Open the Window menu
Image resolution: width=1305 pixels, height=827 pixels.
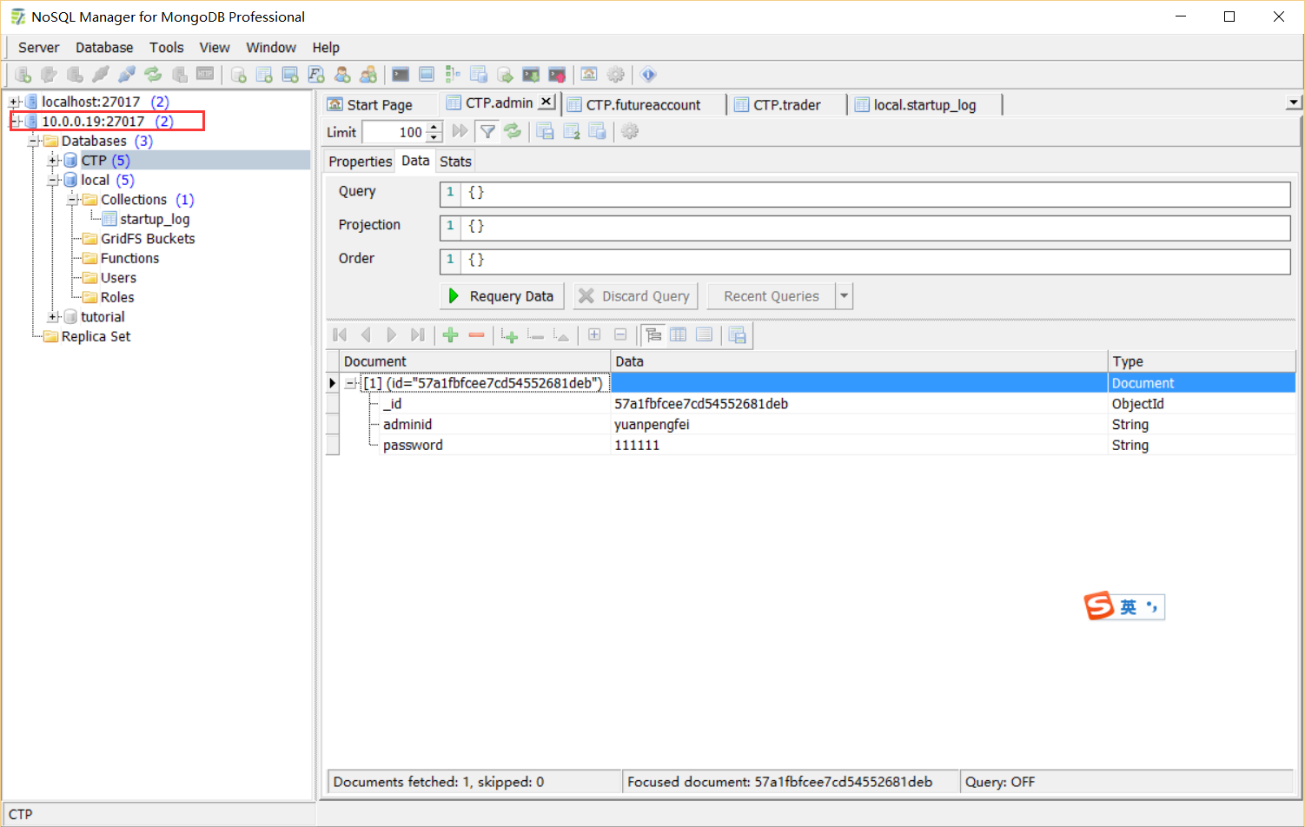[x=271, y=48]
